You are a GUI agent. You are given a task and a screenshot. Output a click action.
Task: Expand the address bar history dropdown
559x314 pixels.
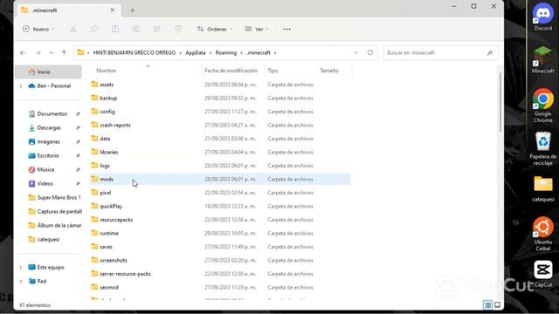pyautogui.click(x=355, y=52)
